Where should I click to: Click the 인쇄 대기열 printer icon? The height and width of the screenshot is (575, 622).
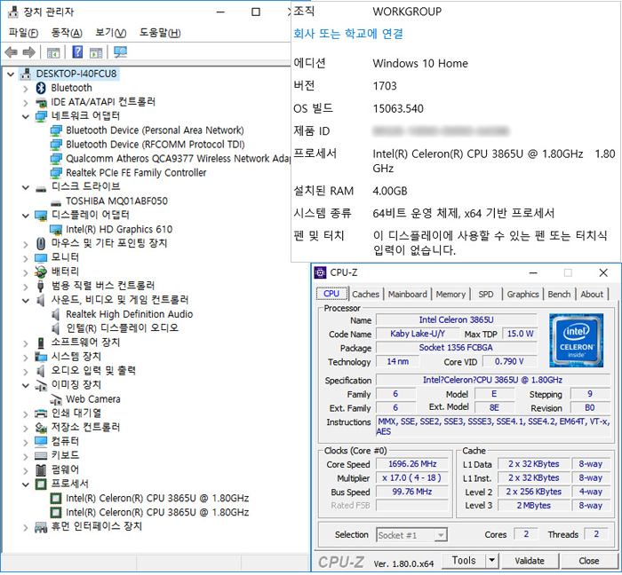pyautogui.click(x=41, y=414)
